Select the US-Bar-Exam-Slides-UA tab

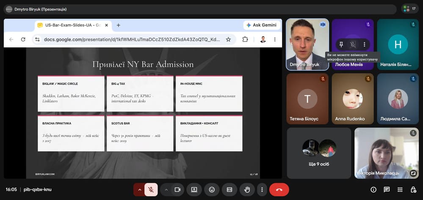(73, 25)
